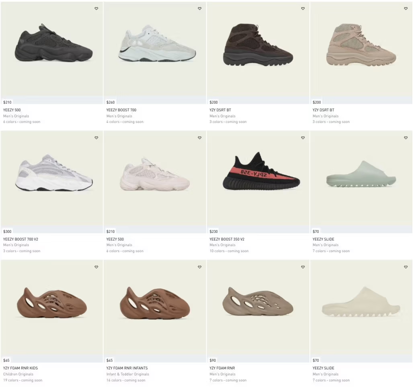The image size is (413, 387).
Task: Wishlist YZY FOAM RNR INFANTS heart
Action: point(199,267)
